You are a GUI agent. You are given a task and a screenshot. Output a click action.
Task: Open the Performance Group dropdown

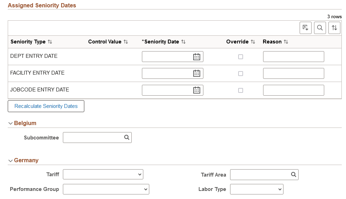point(106,189)
